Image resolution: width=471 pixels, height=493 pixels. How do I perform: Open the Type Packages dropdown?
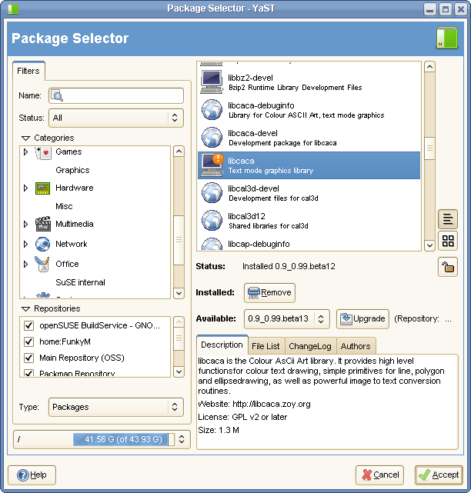tap(116, 407)
